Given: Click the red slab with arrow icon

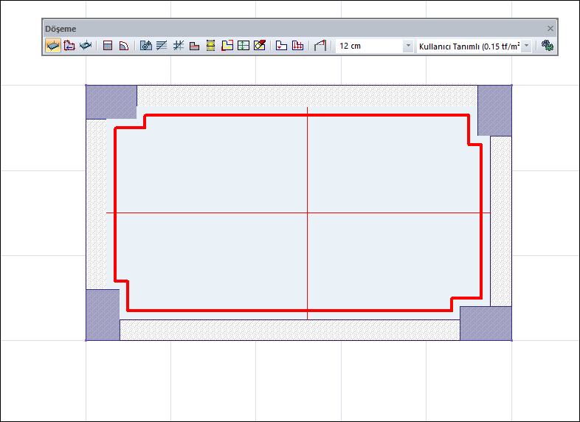Looking at the screenshot, I should pyautogui.click(x=69, y=46).
